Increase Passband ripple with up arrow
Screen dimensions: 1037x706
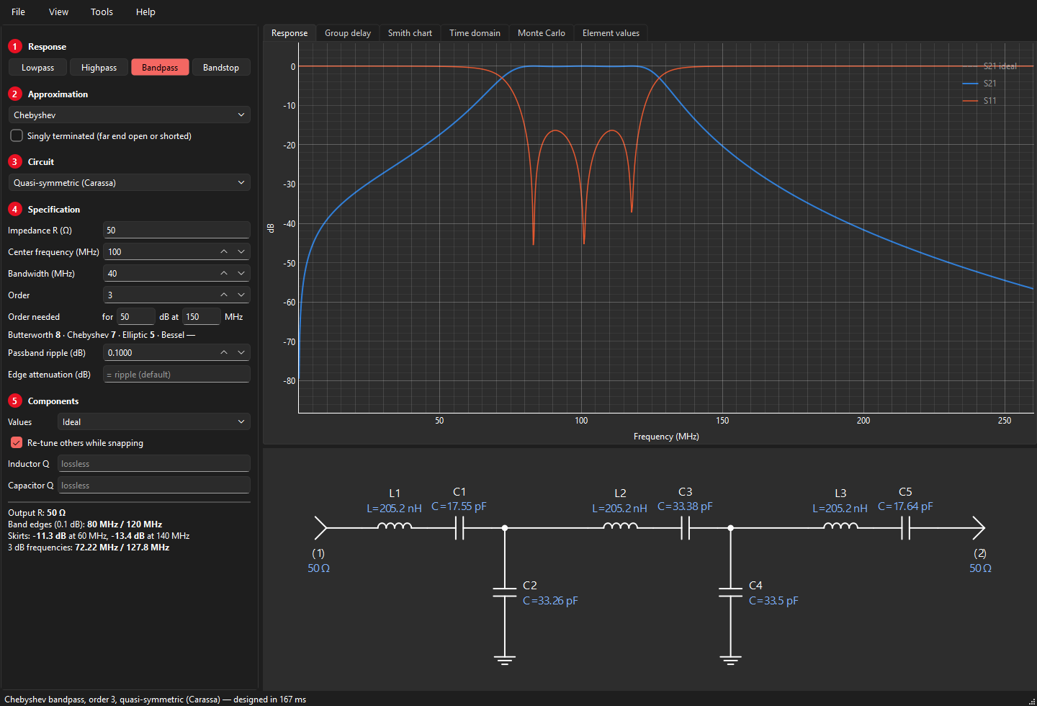pos(224,352)
